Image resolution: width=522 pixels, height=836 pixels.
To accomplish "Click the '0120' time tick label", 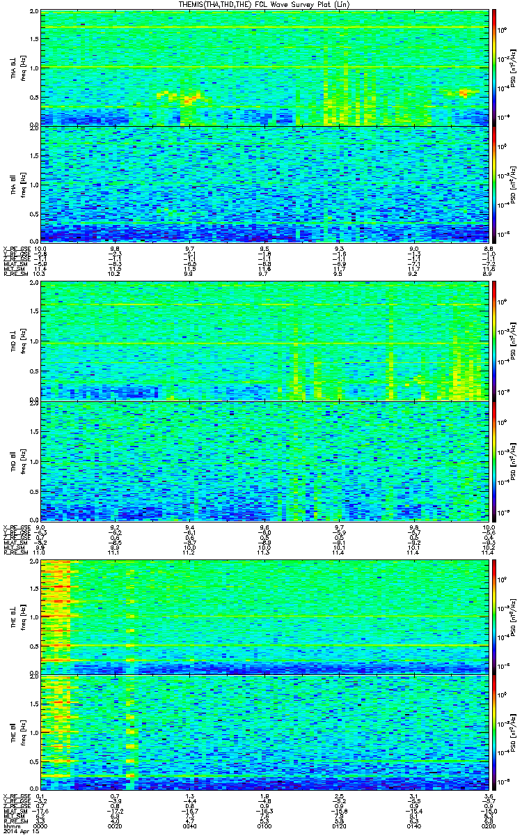I will pyautogui.click(x=340, y=826).
